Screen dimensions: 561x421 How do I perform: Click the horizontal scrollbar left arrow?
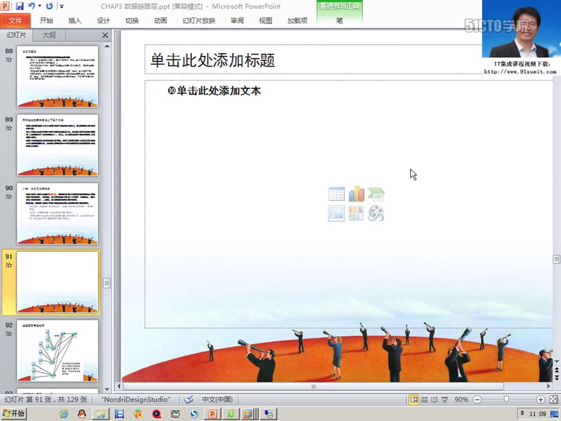pos(119,386)
